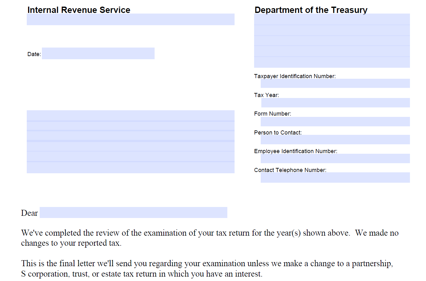This screenshot has height=281, width=426.
Task: Click the Department of the Treasury heading
Action: (311, 10)
